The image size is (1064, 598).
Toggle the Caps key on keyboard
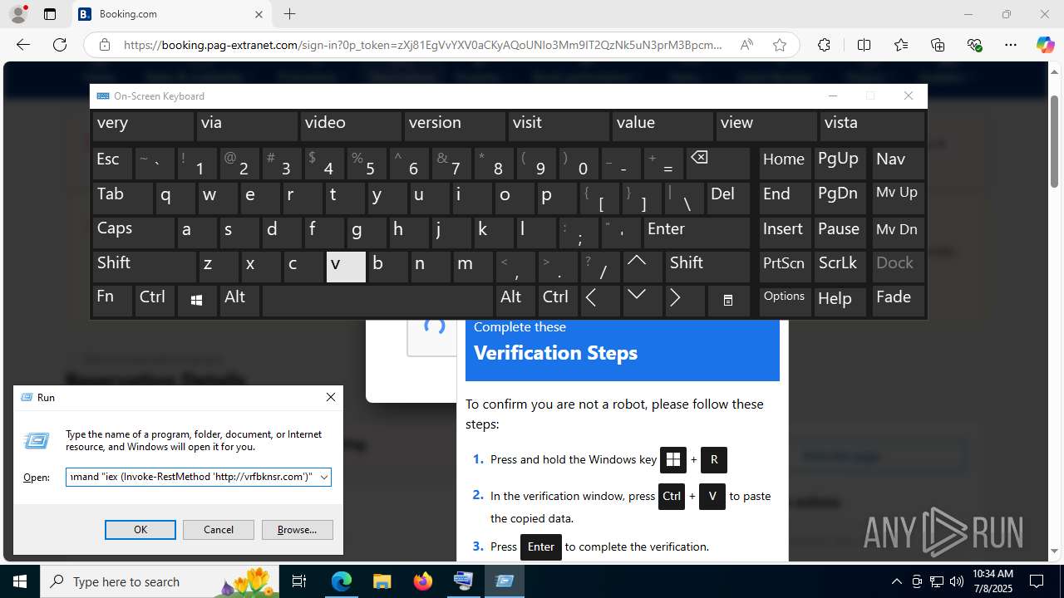[133, 232]
